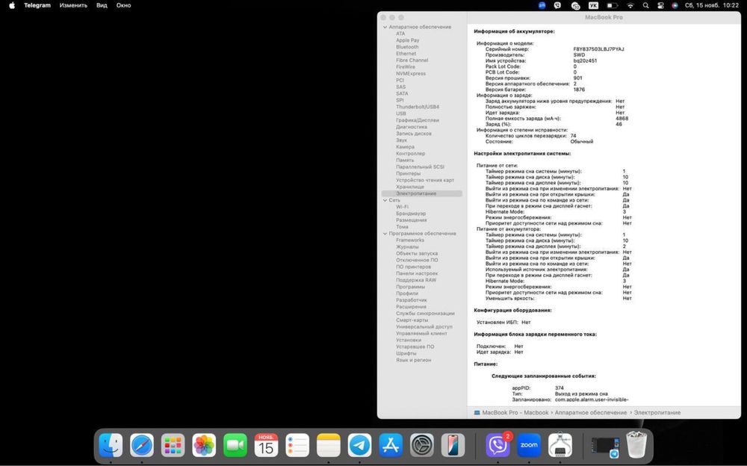Viewport: 747px width, 466px height.
Task: Click the Состояние value Обычный
Action: [582, 141]
